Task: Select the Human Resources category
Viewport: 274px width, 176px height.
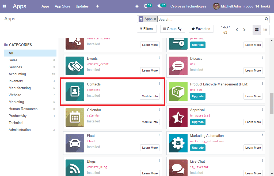Action: 30,109
